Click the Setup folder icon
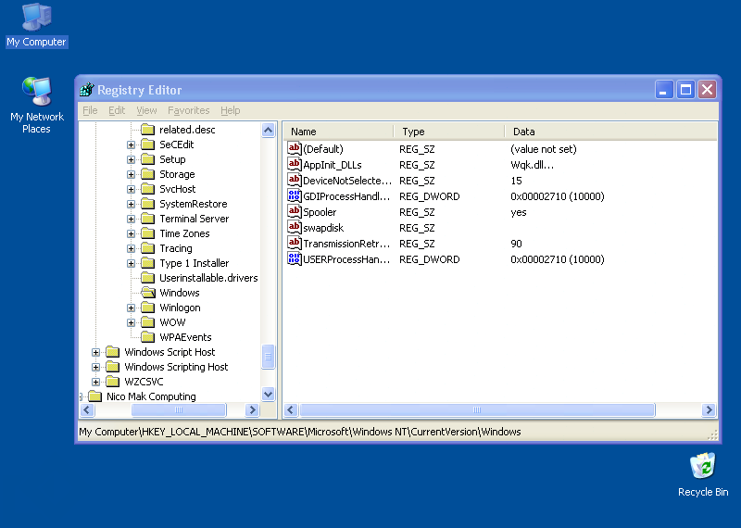741x528 pixels. (x=148, y=159)
